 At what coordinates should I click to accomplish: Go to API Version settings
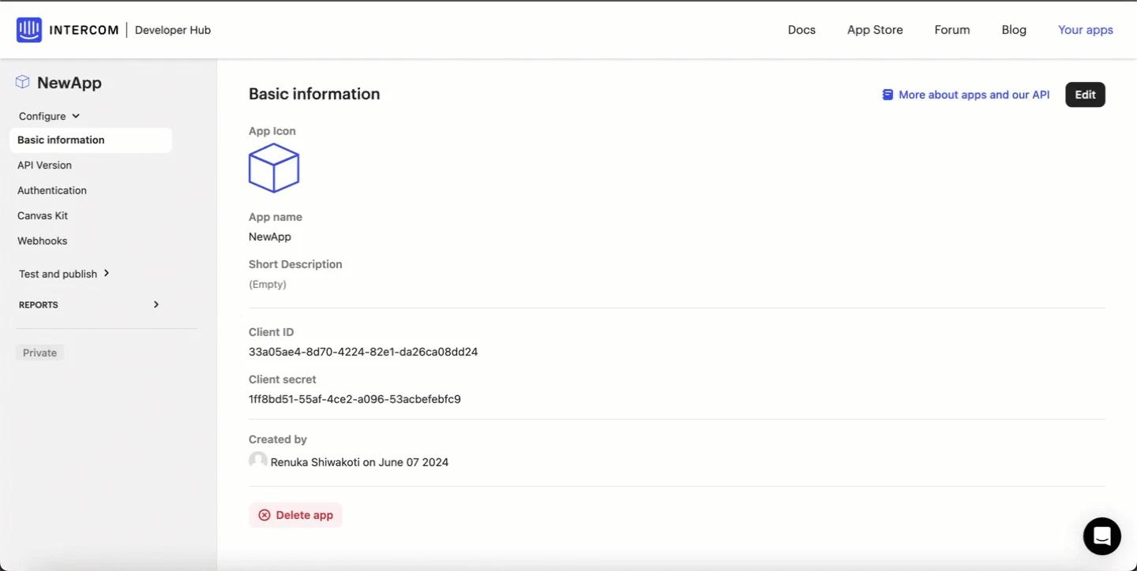tap(44, 166)
